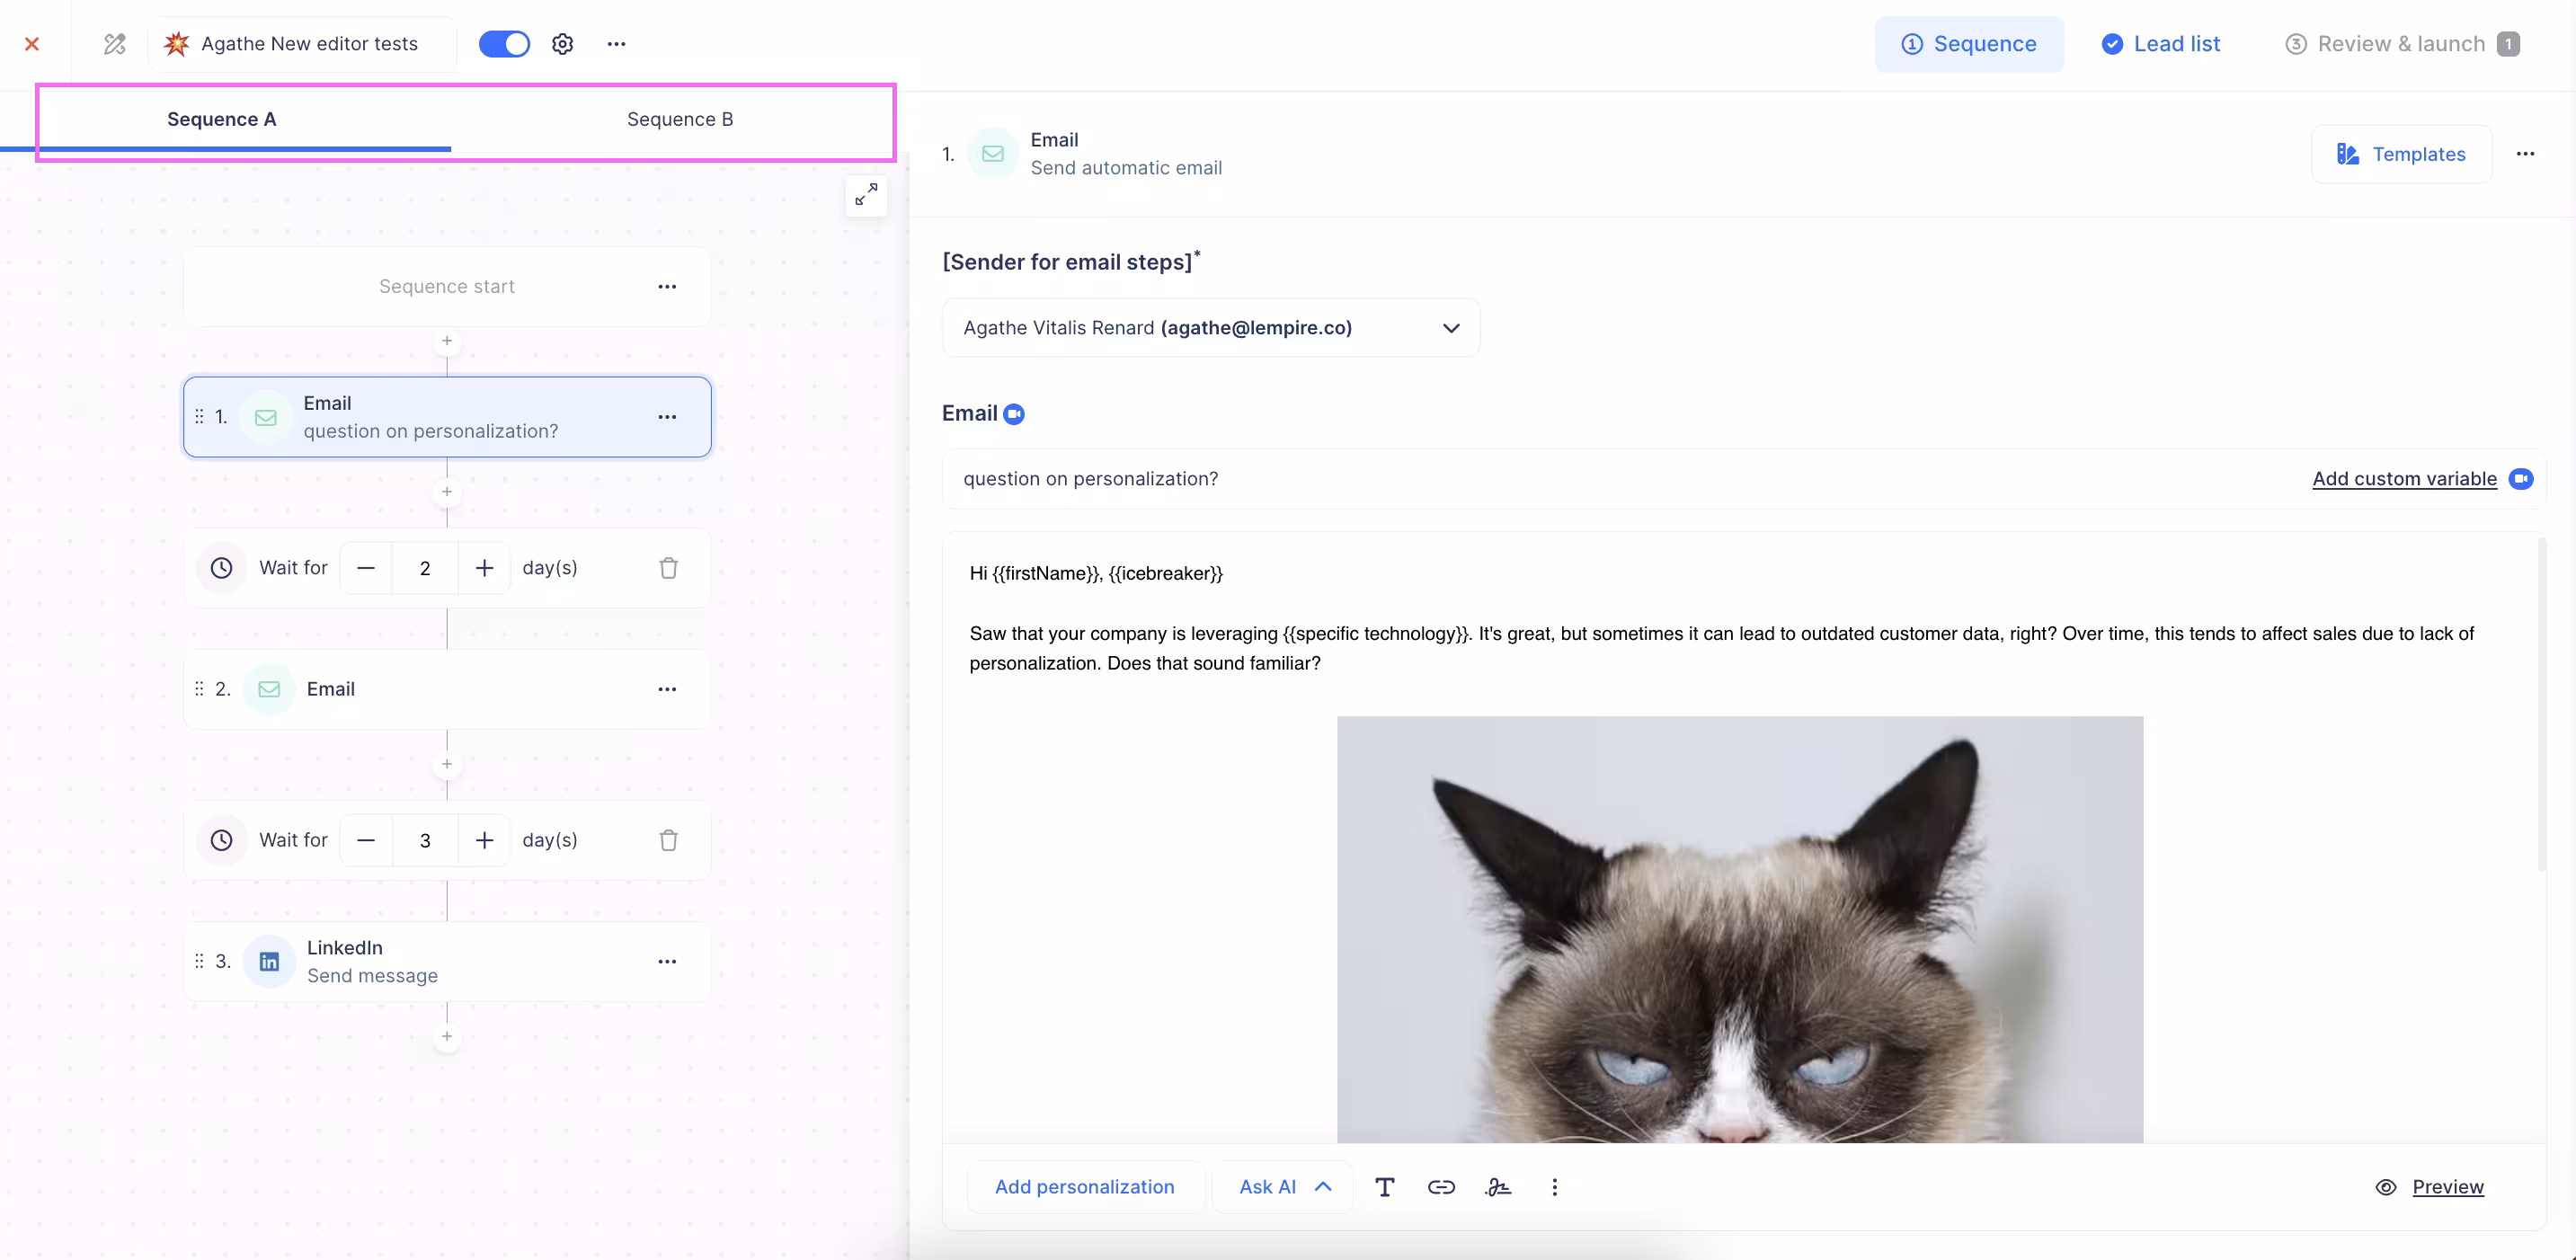Decrease the 2-day wait by one day
The image size is (2576, 1260).
point(366,568)
